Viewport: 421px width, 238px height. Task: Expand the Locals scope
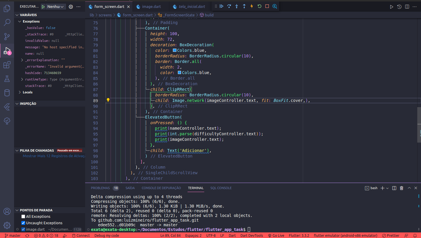tap(20, 92)
